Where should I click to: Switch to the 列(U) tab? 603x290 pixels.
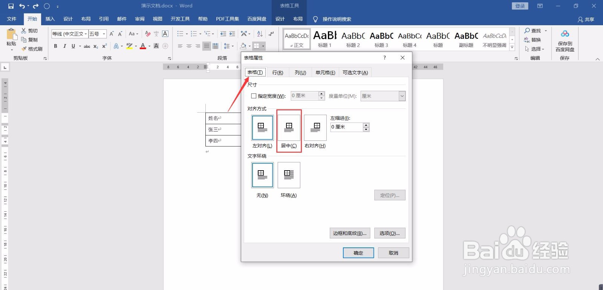(x=300, y=72)
